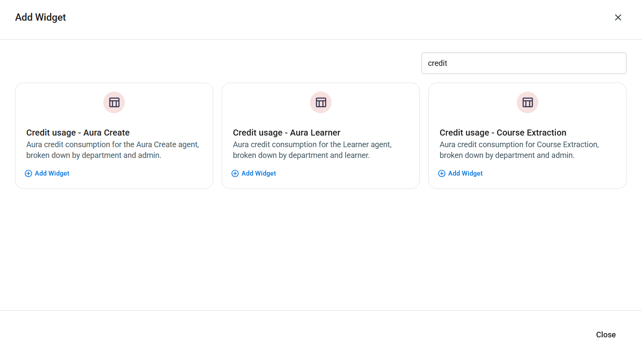The width and height of the screenshot is (642, 352).
Task: Click the Close button at dialog bottom
Action: pyautogui.click(x=606, y=335)
